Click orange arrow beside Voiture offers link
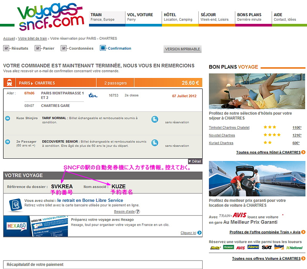Screen dimensions: 307x269 click(303, 258)
